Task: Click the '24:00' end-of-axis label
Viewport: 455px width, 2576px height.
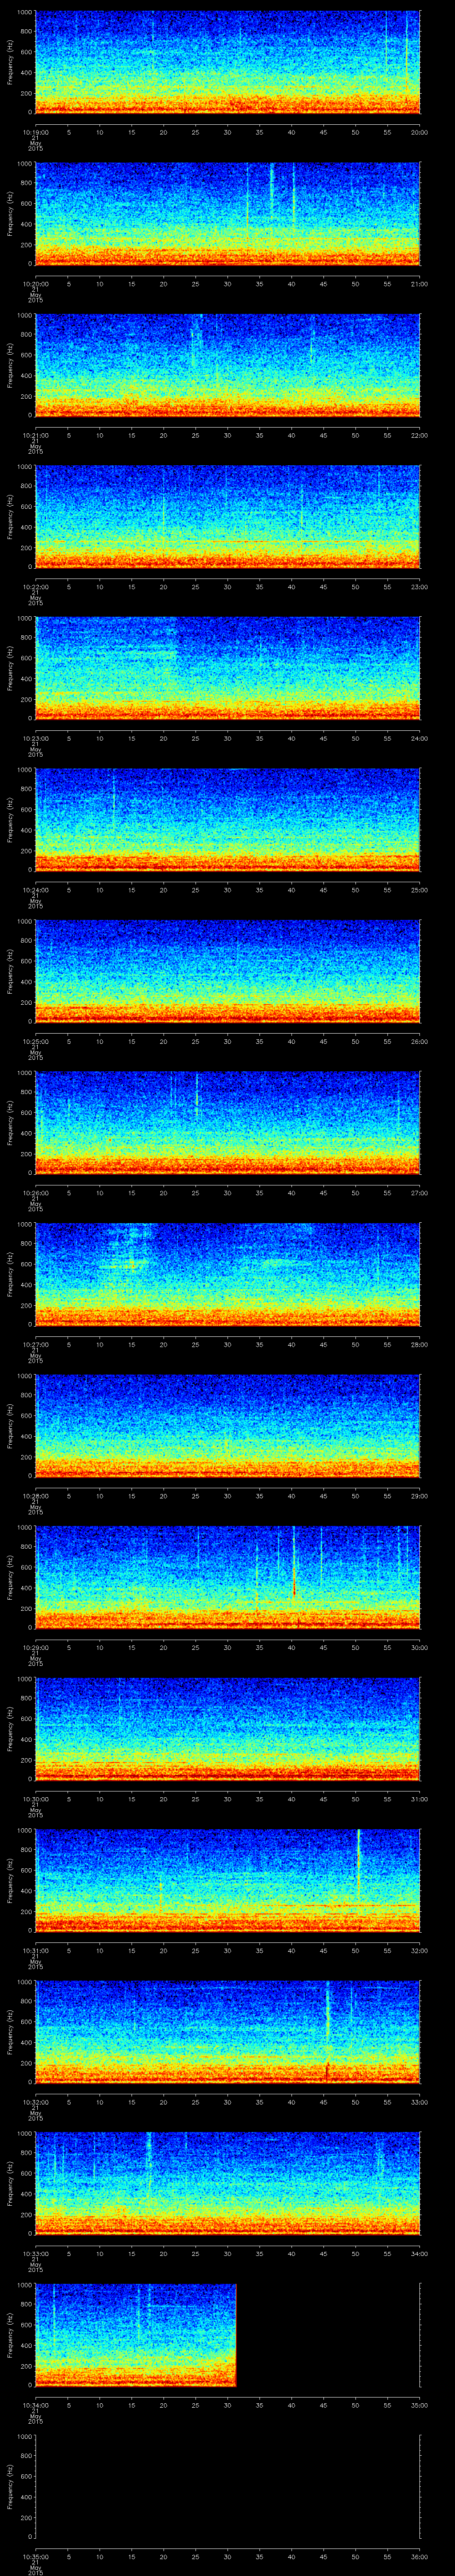Action: tap(419, 738)
